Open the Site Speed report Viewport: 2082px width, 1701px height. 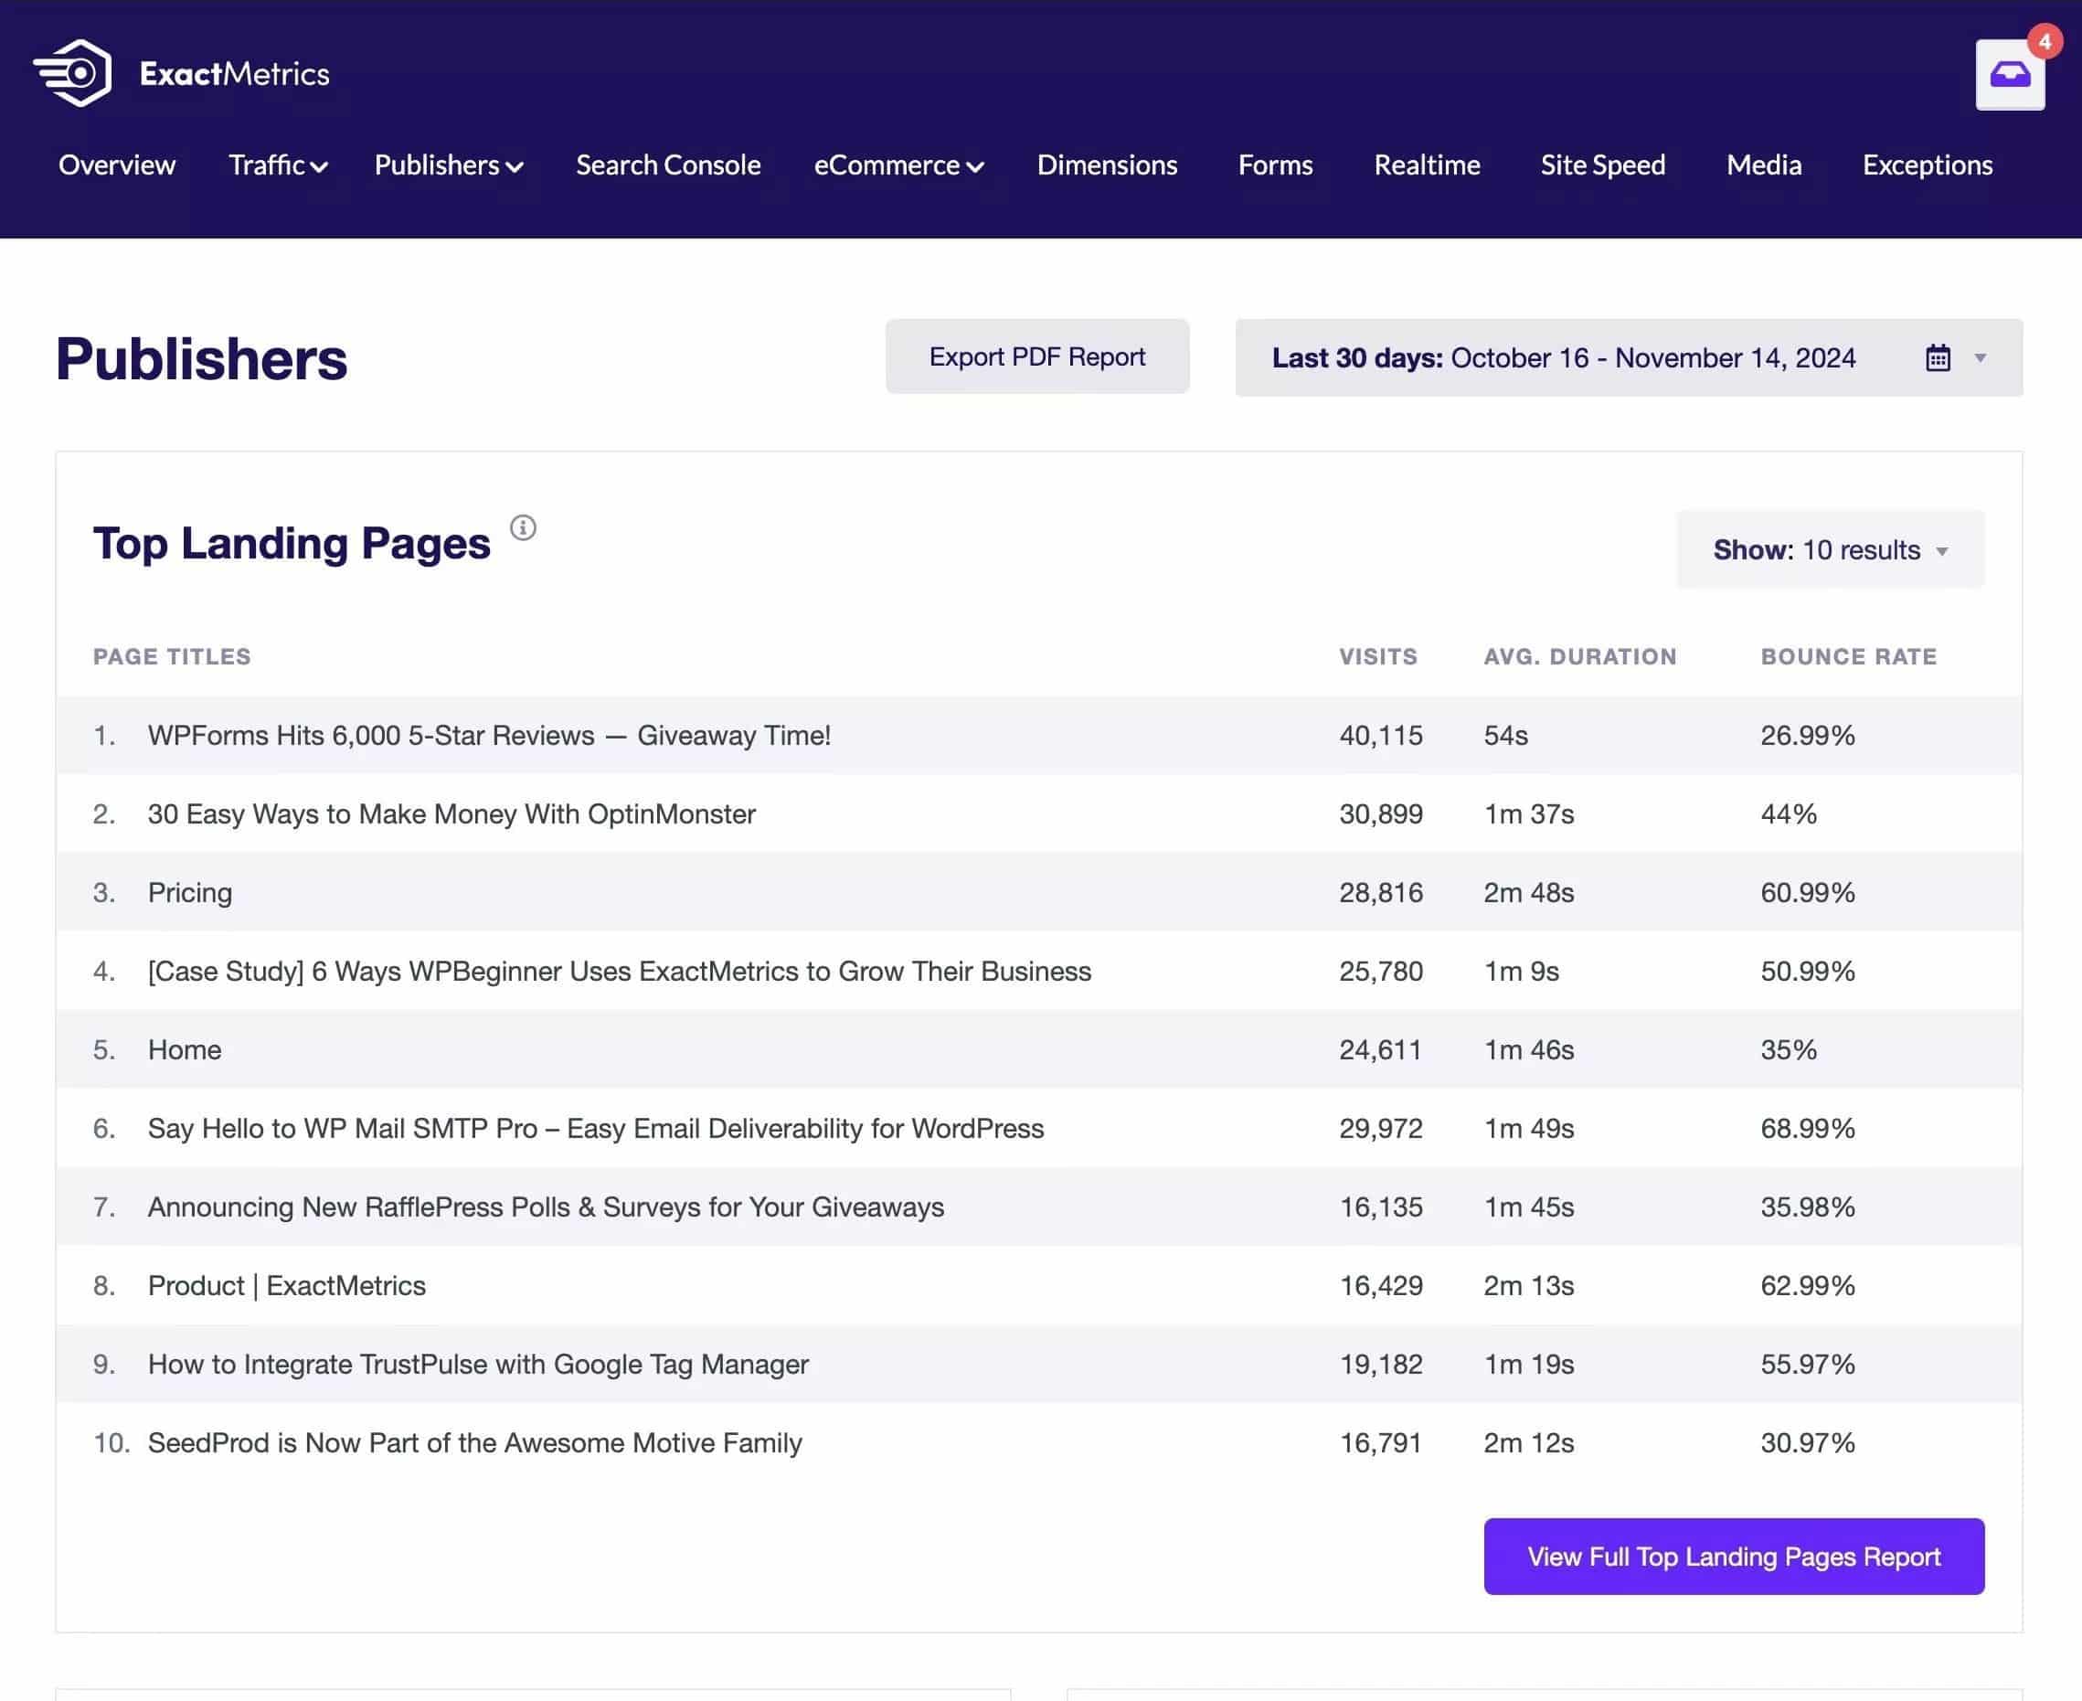tap(1603, 165)
